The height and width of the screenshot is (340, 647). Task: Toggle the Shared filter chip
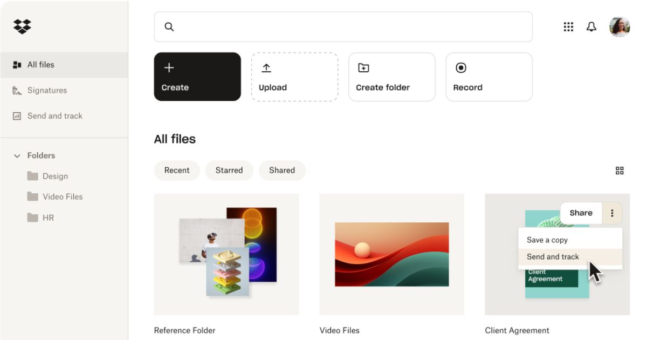click(282, 171)
